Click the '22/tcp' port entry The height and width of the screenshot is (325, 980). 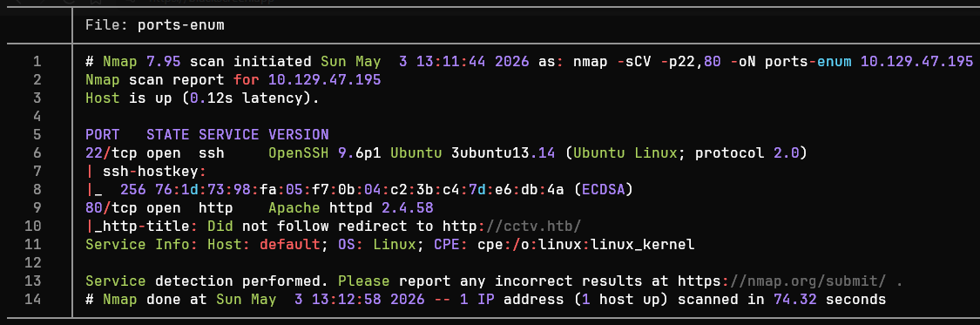pos(112,152)
